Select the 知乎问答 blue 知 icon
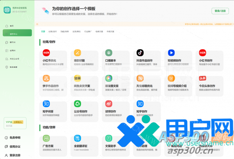The width and height of the screenshot is (234, 159). (46, 104)
